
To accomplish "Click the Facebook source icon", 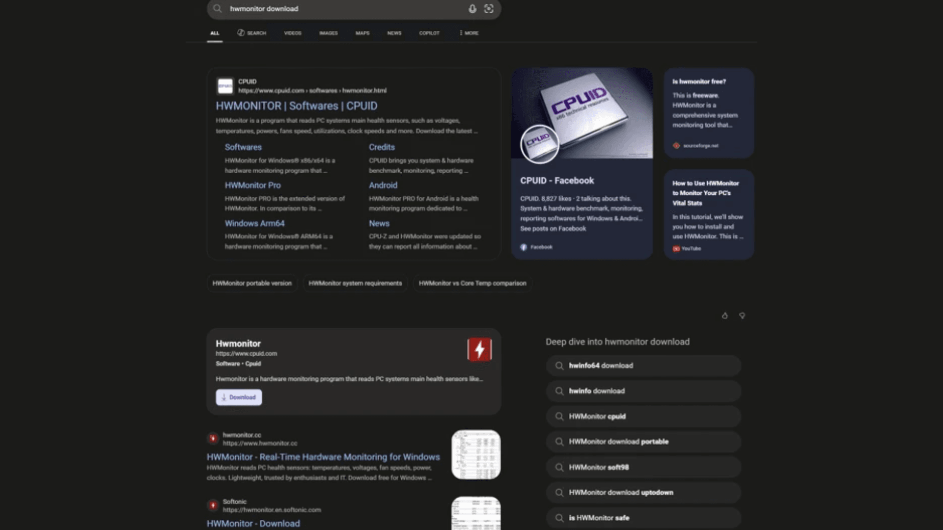I will 524,247.
